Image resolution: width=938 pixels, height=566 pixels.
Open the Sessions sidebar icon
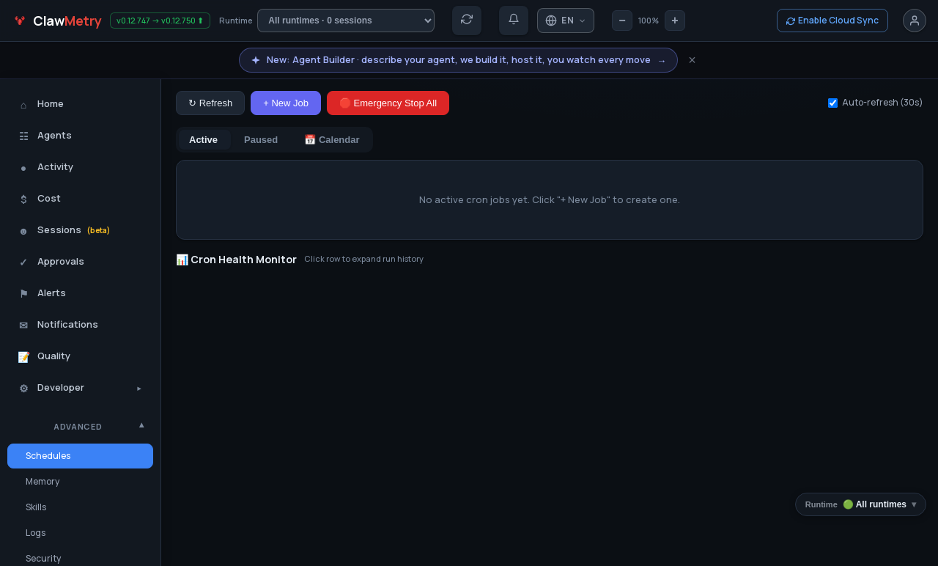(x=23, y=231)
